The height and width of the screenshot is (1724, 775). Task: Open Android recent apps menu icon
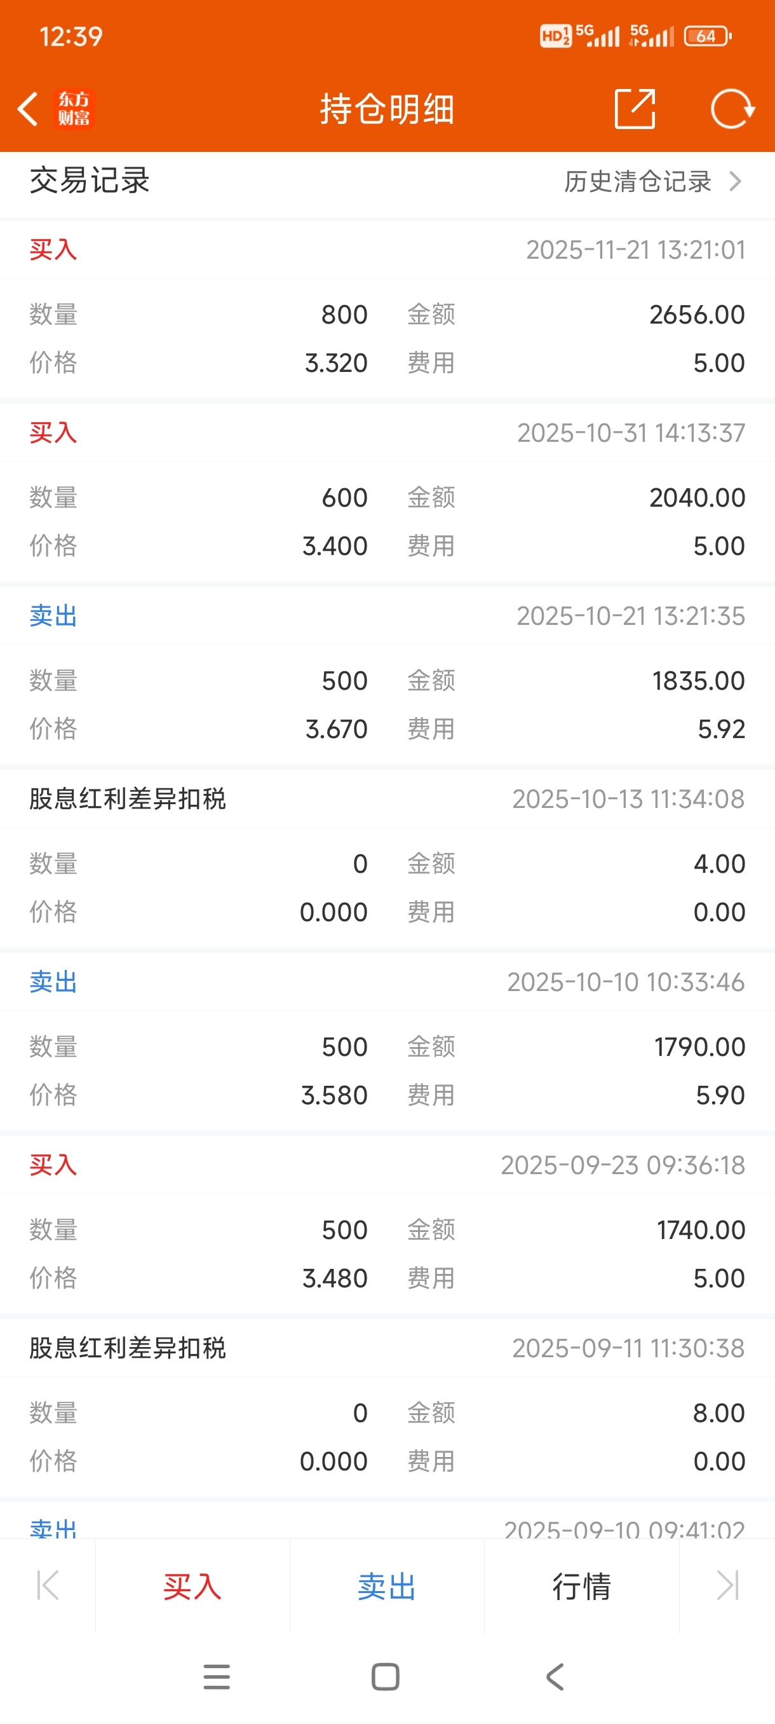217,1676
